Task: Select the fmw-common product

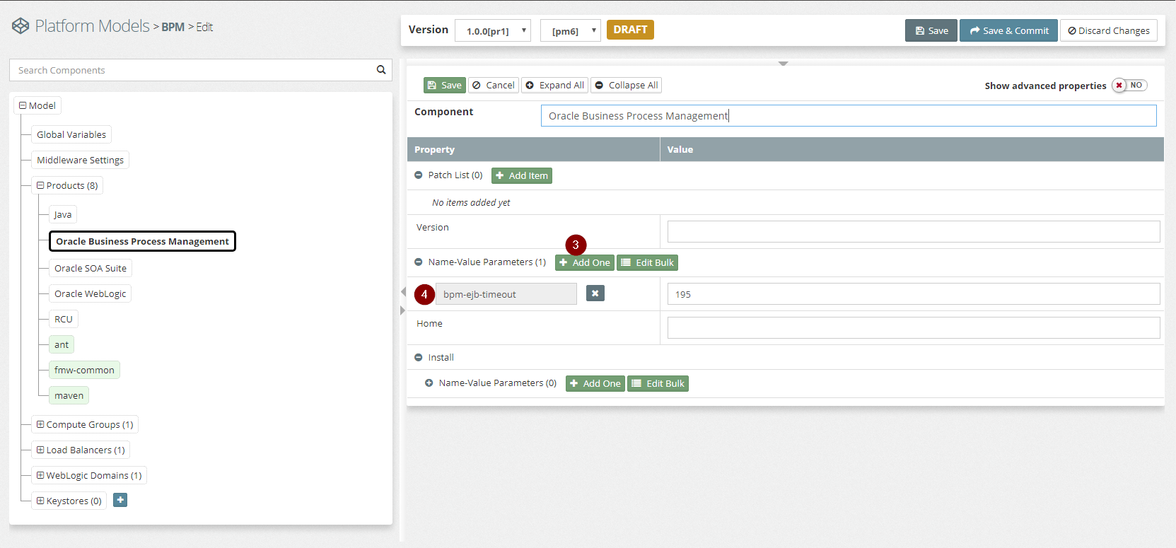Action: [84, 370]
